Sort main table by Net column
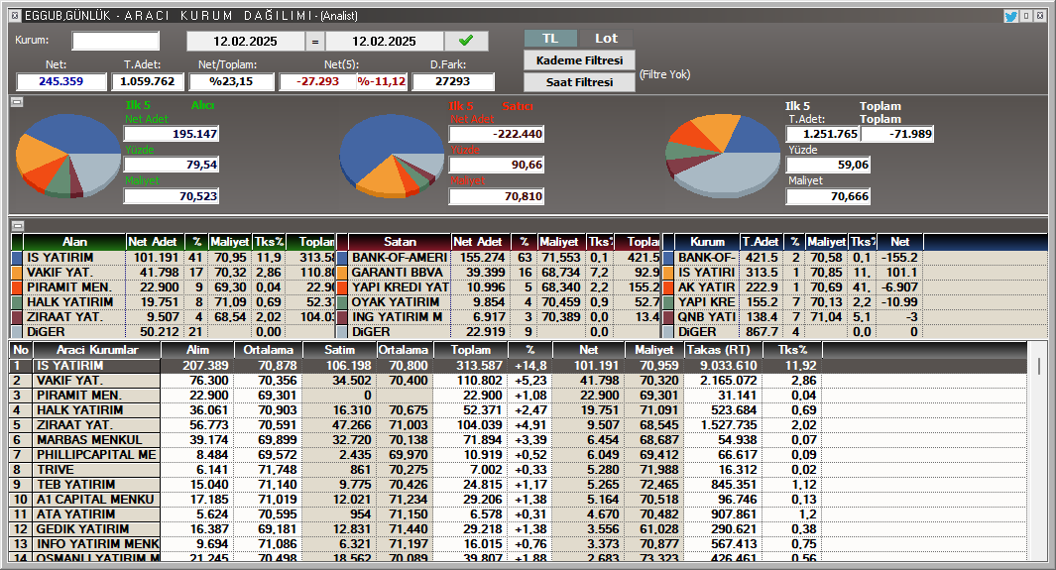1056x570 pixels. point(589,350)
